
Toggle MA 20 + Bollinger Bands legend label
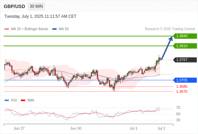coord(30,29)
